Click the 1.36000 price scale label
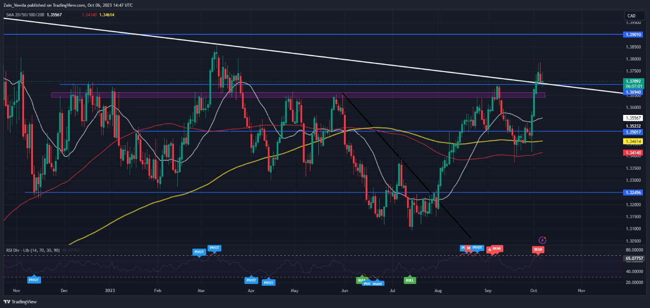 pyautogui.click(x=633, y=107)
